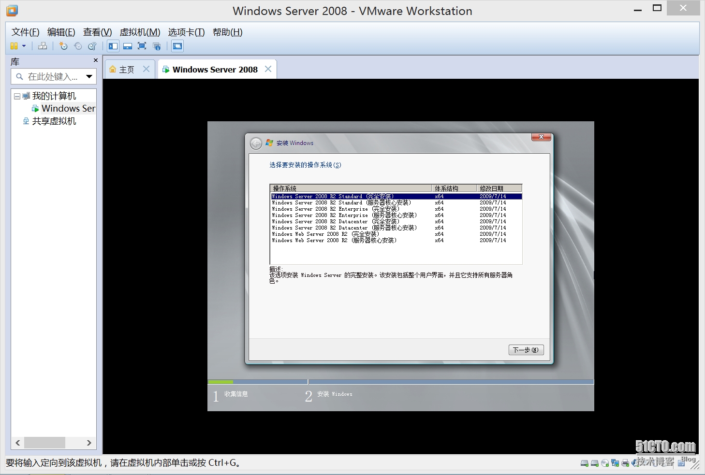The width and height of the screenshot is (705, 475).
Task: Click the 修改日期 column header
Action: pyautogui.click(x=499, y=188)
